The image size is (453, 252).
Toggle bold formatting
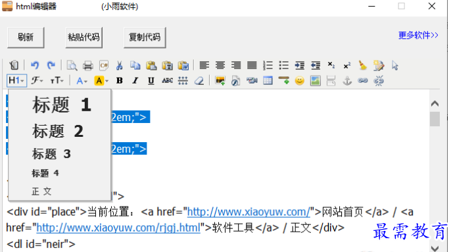coord(119,81)
